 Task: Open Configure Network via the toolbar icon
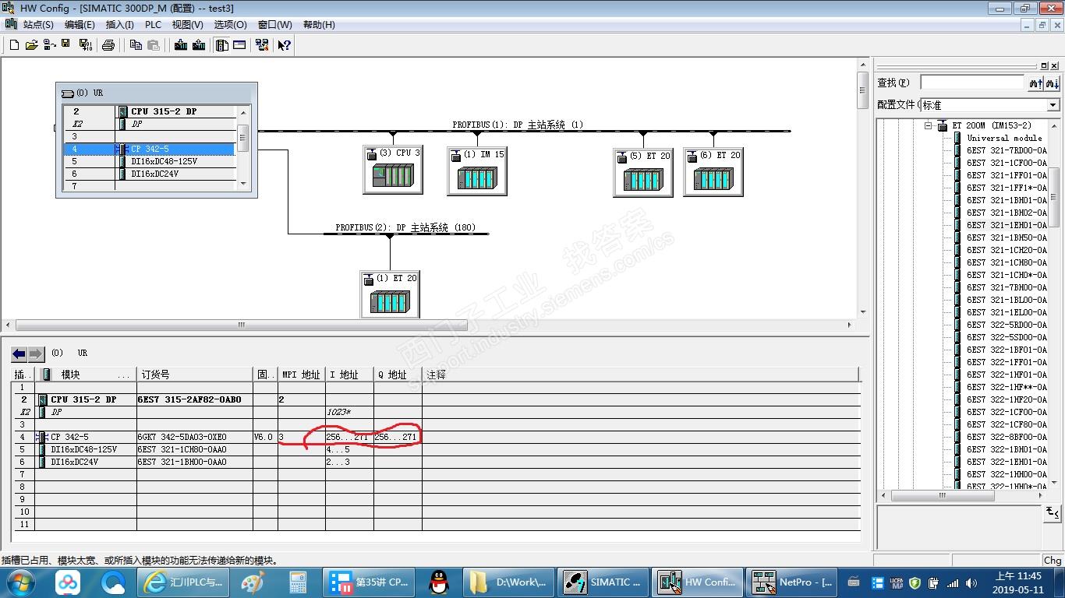262,45
